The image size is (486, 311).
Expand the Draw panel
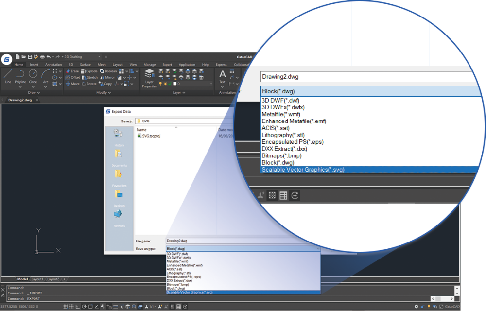[34, 93]
